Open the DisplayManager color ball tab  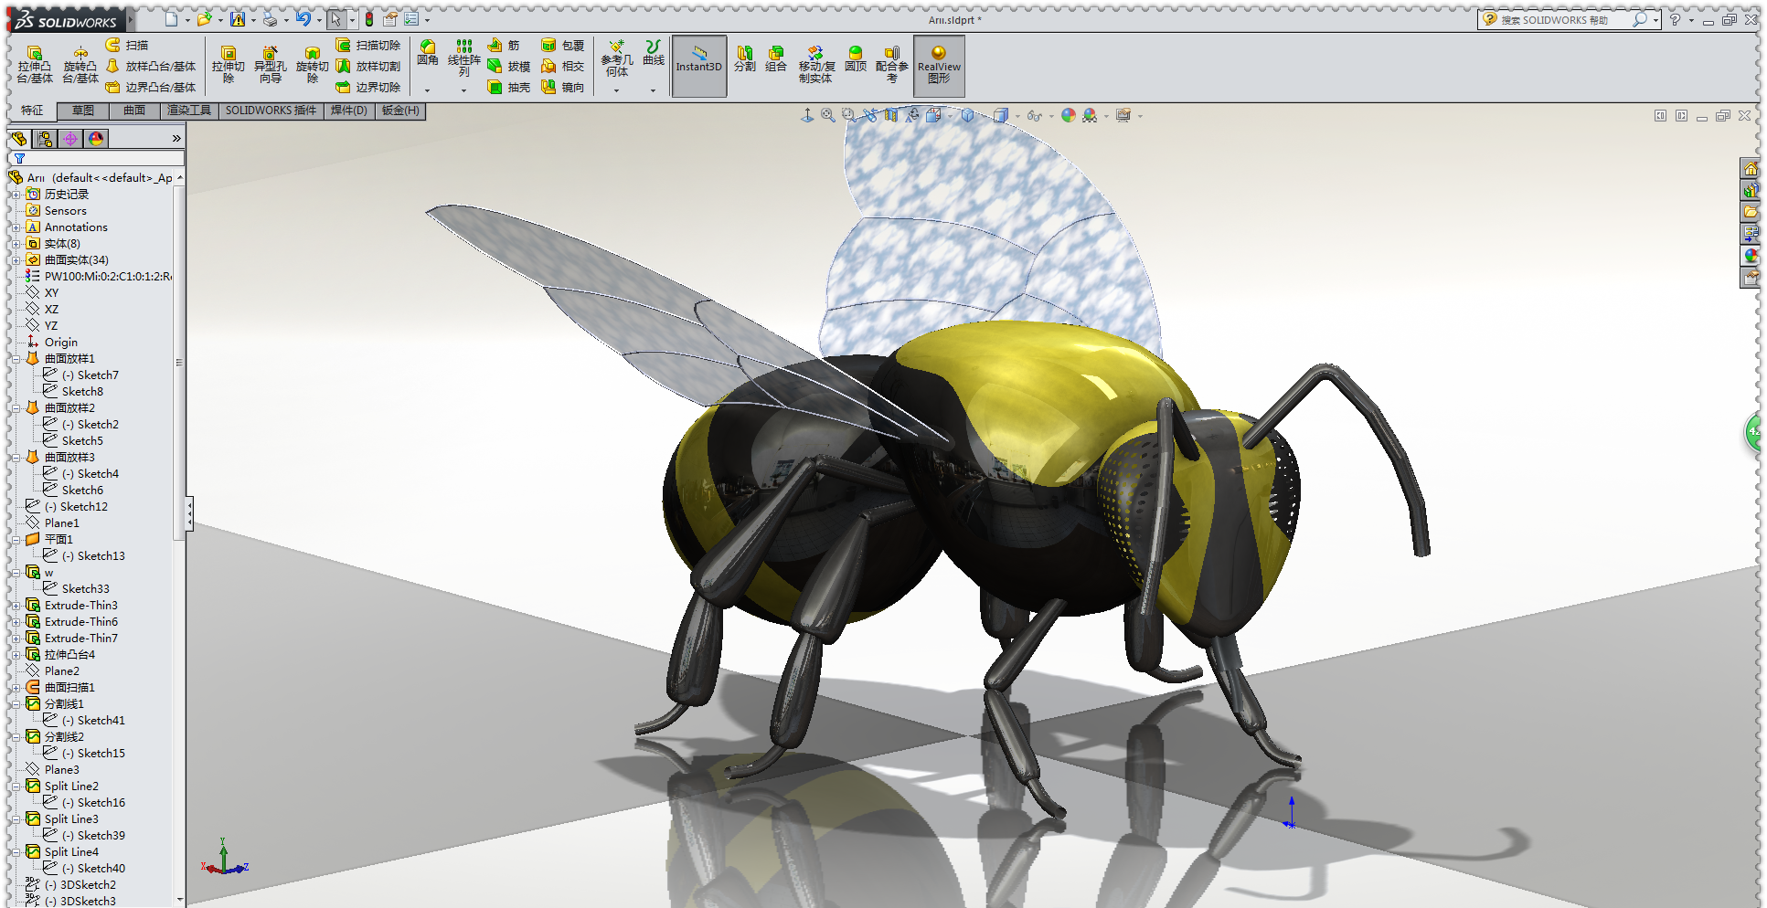click(96, 139)
